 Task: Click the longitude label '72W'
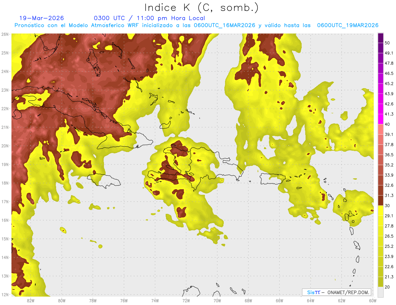pyautogui.click(x=186, y=300)
